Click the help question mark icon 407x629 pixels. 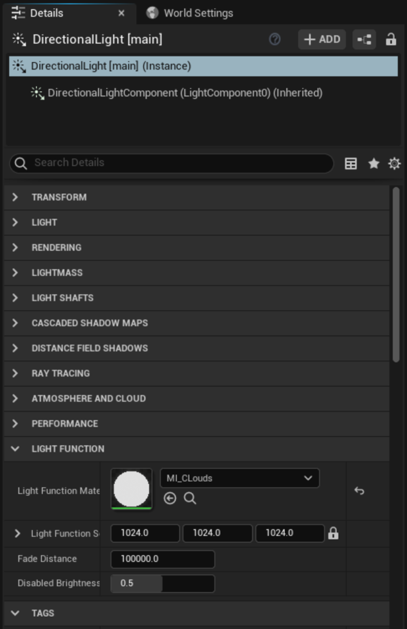pos(275,39)
